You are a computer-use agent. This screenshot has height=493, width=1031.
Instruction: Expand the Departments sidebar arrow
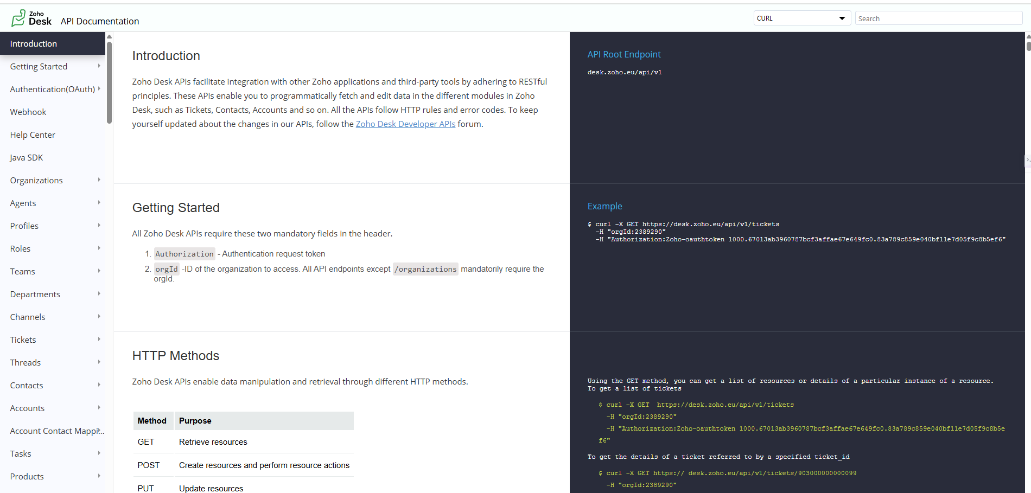(99, 293)
